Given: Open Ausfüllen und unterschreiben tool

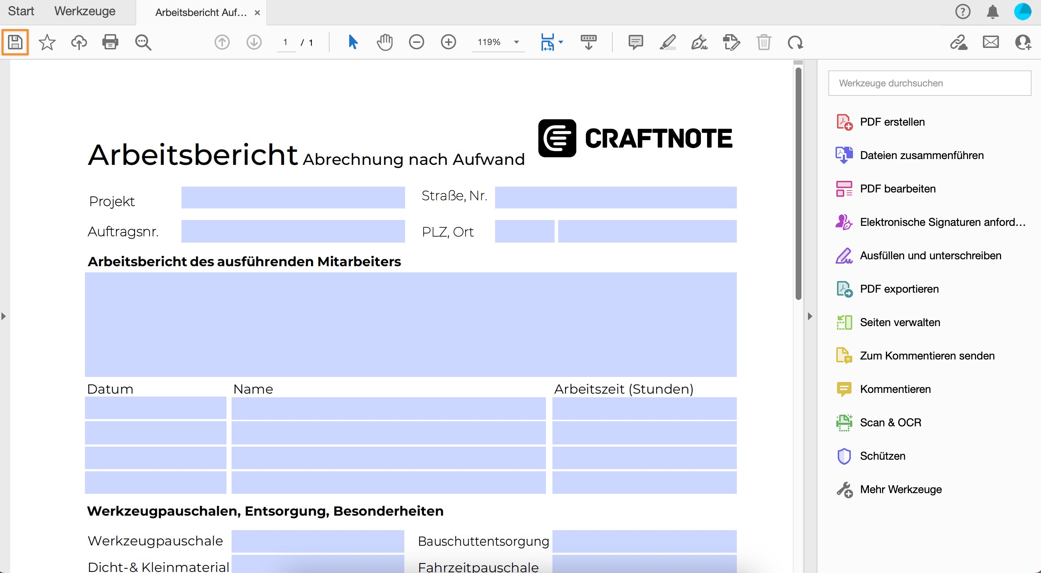Looking at the screenshot, I should click(930, 256).
